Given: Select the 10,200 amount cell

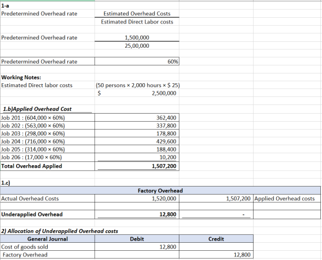Looking at the screenshot, I should click(x=137, y=157).
